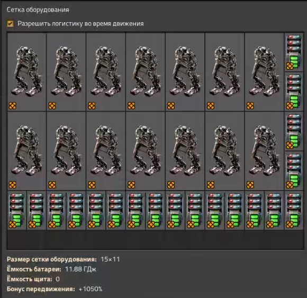Pick fifth battery in bottom row
The height and width of the screenshot is (298, 307).
[x=96, y=210]
